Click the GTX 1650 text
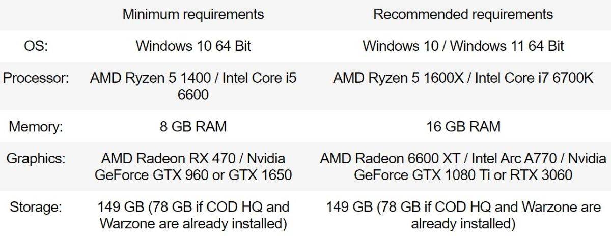 pyautogui.click(x=261, y=175)
